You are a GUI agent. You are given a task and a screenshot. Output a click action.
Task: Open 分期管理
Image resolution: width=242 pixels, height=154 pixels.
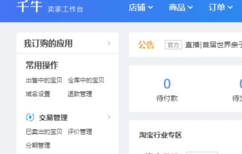tap(38, 146)
